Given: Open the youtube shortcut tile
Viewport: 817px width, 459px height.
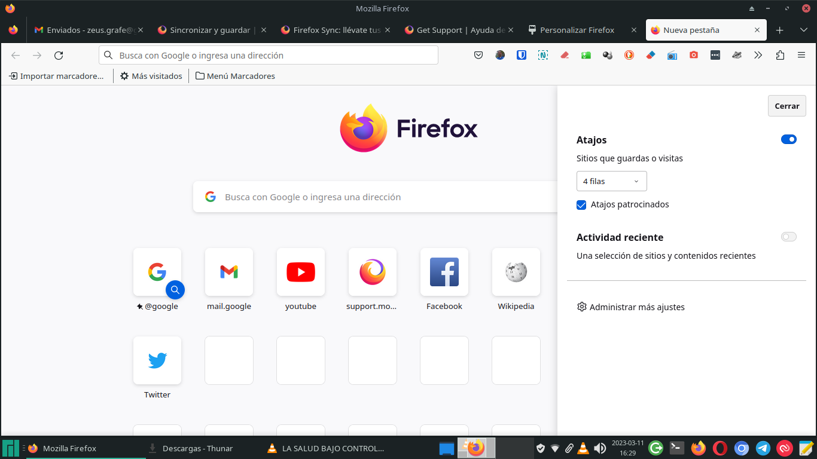Looking at the screenshot, I should (x=301, y=272).
